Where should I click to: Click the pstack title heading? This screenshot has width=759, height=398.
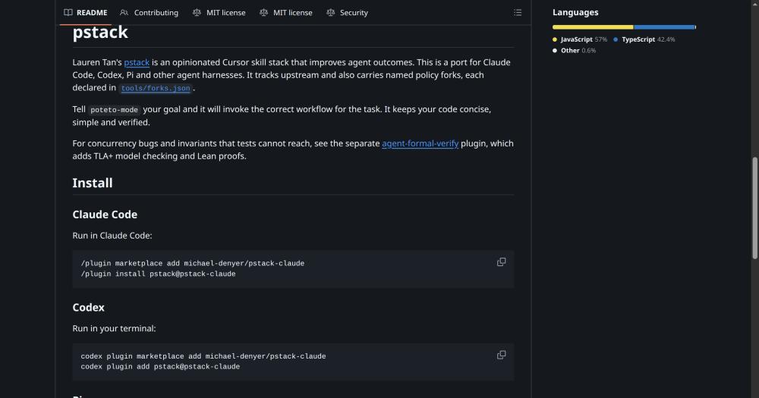tap(100, 32)
